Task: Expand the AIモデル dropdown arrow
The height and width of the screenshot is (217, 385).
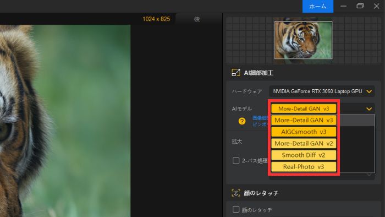Action: [x=369, y=109]
